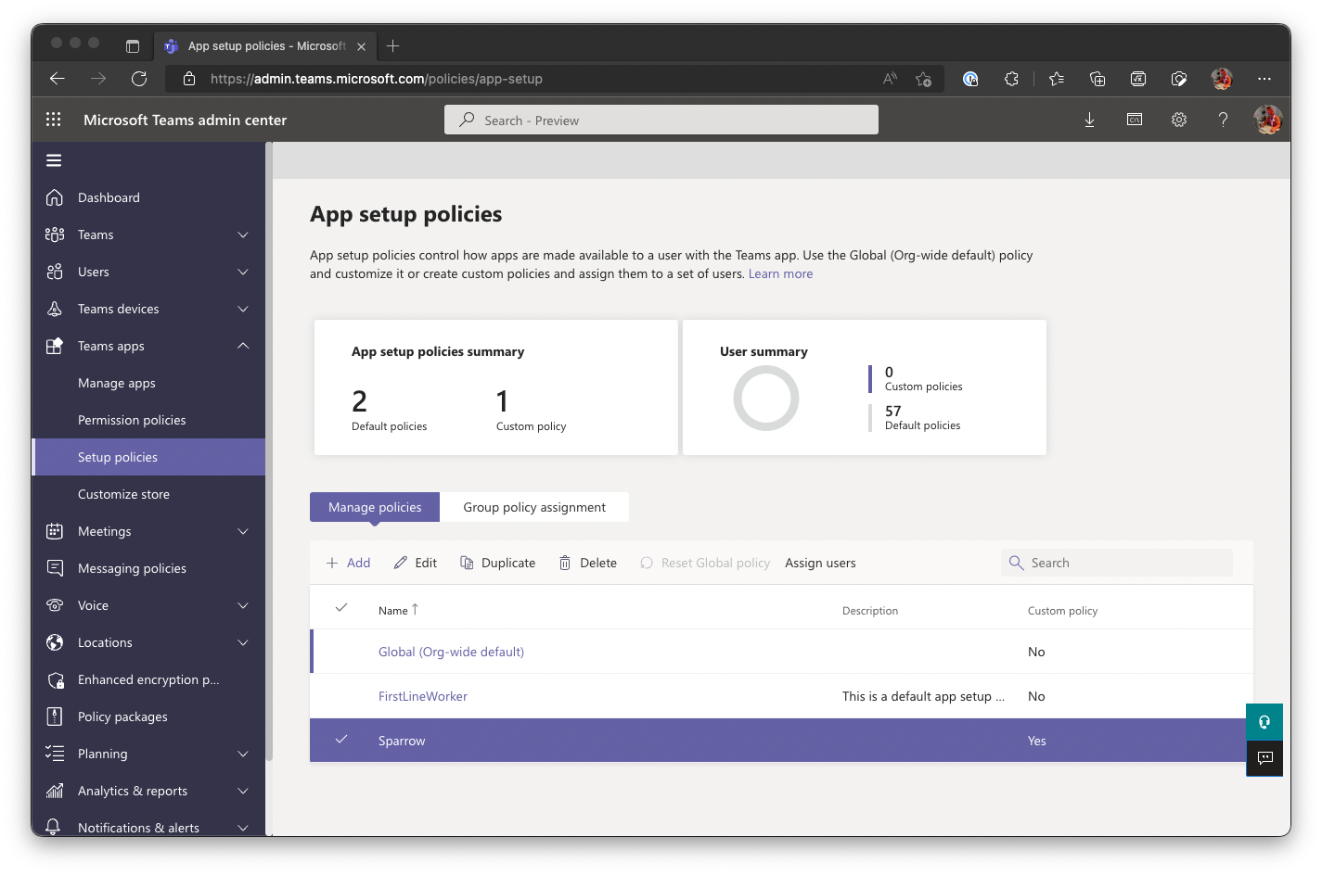The image size is (1322, 875).
Task: Open the FirstLineWorker policy link
Action: 422,696
